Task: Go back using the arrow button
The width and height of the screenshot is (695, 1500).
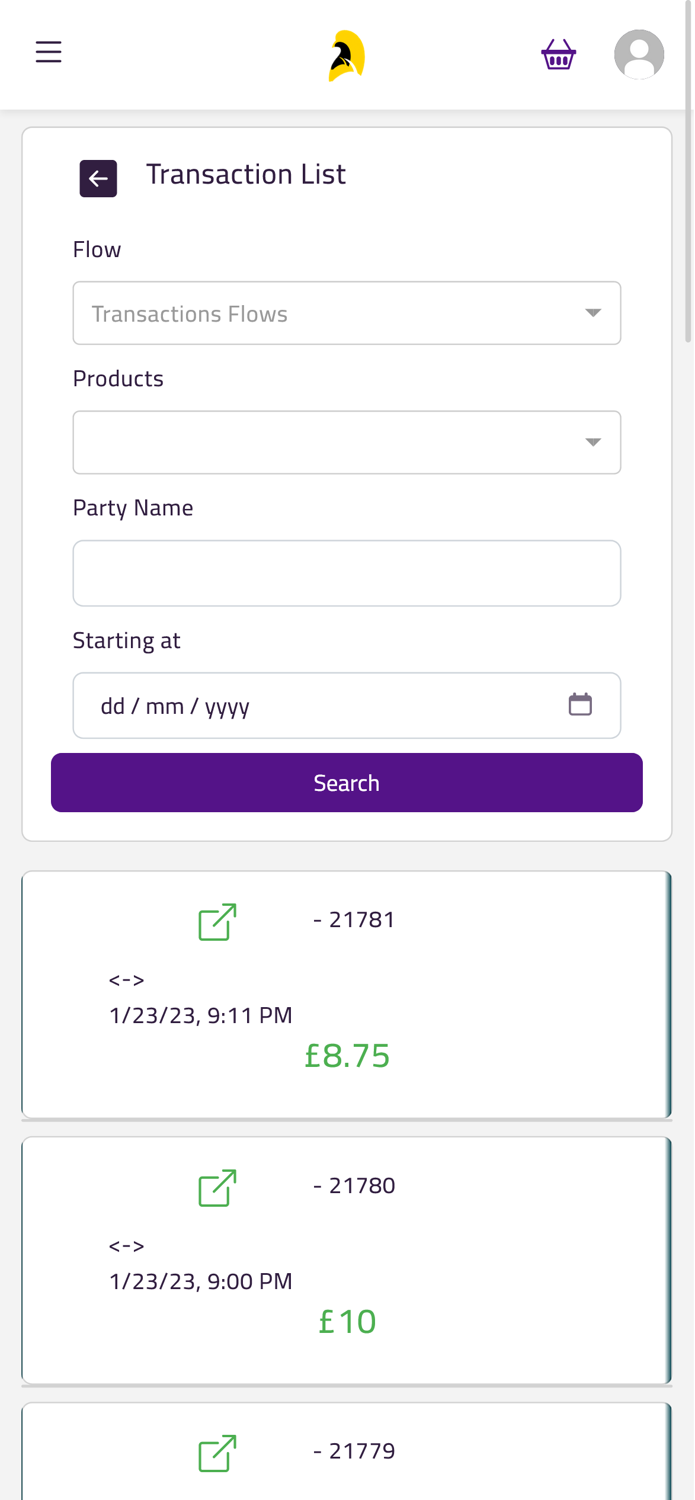Action: (98, 178)
